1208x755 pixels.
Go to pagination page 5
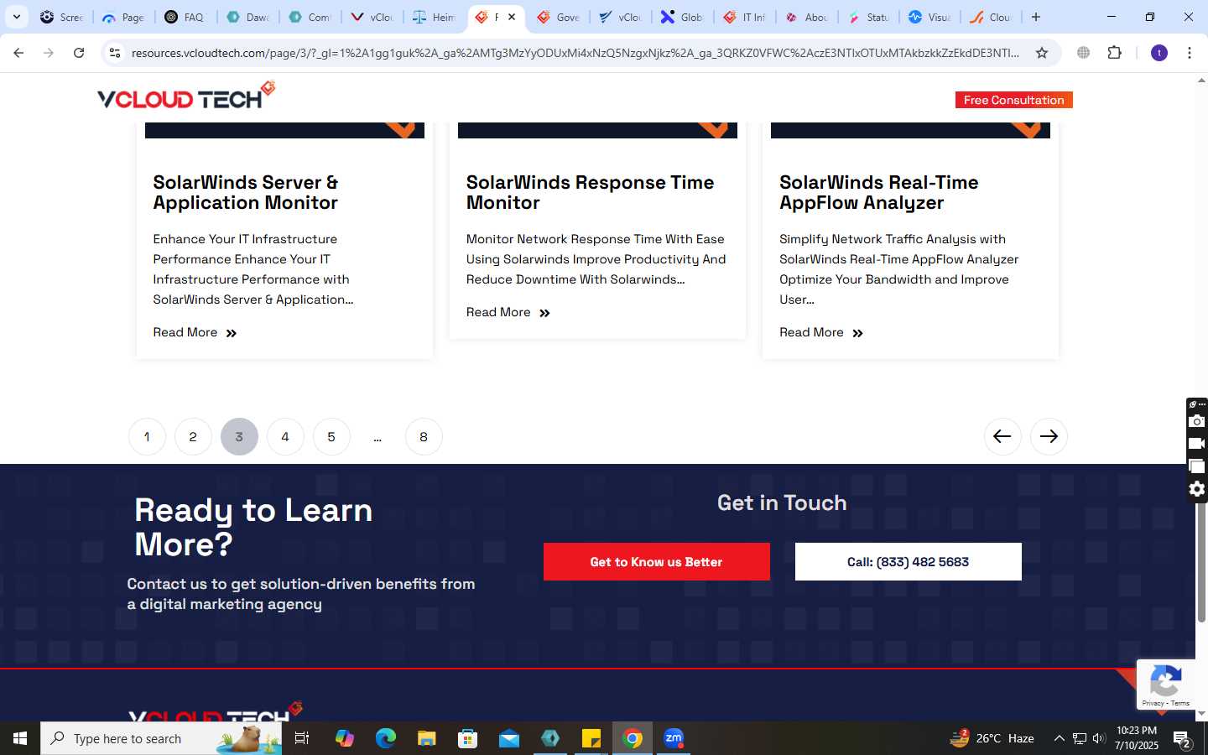click(331, 436)
